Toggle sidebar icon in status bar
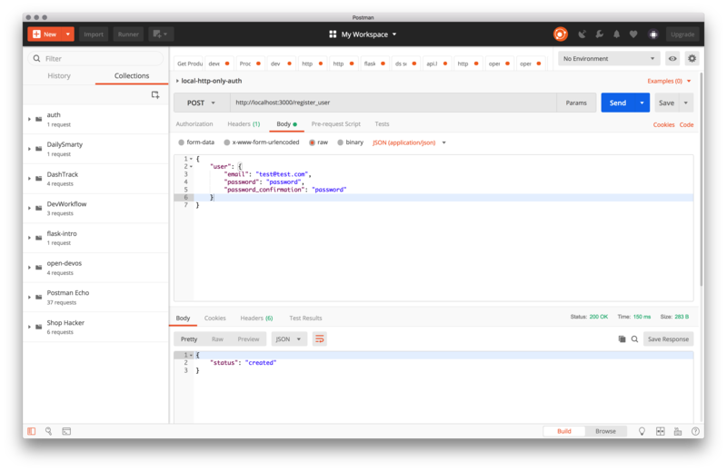727x471 pixels. coord(32,431)
